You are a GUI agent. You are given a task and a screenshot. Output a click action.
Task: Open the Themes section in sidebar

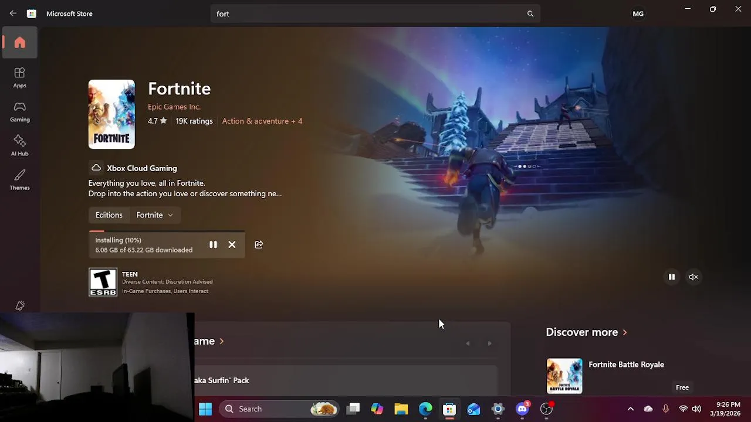click(x=20, y=179)
